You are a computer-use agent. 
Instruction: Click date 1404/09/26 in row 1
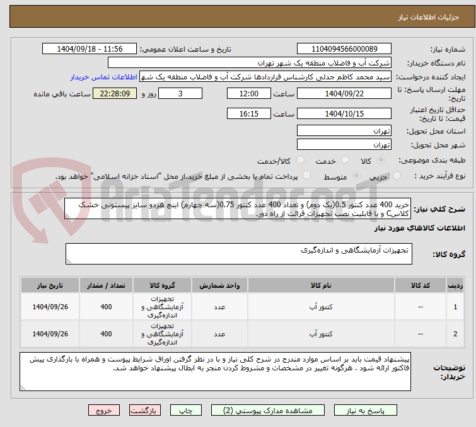click(x=50, y=307)
